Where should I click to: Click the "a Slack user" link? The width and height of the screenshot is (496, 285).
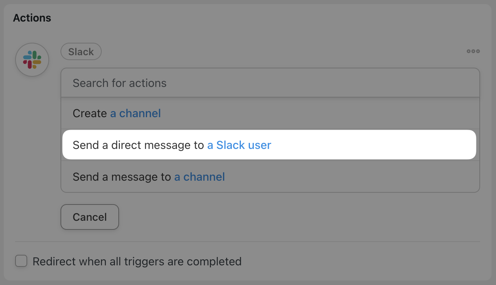(239, 145)
